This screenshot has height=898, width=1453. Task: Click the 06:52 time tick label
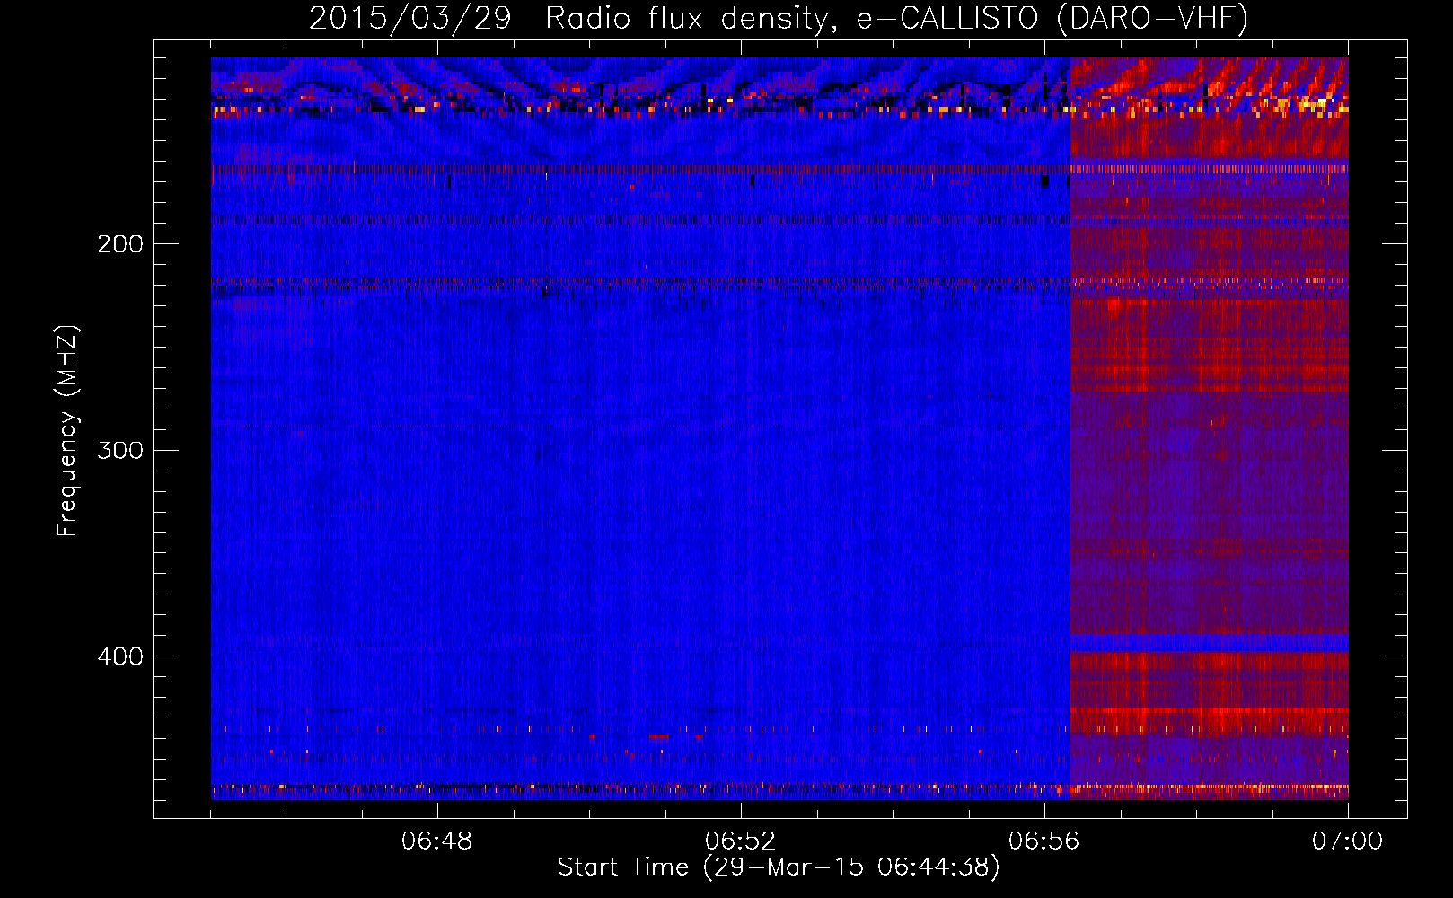(740, 841)
